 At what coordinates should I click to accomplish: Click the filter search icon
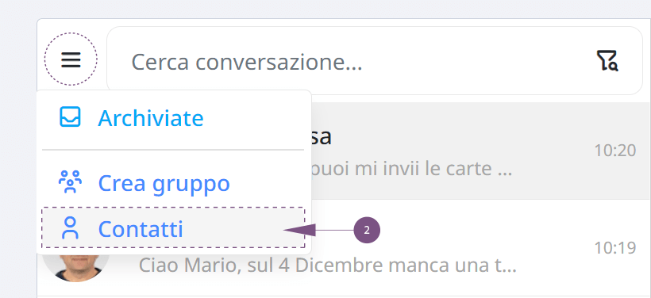608,61
